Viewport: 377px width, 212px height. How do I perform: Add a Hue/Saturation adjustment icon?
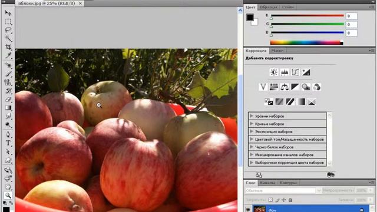274,87
